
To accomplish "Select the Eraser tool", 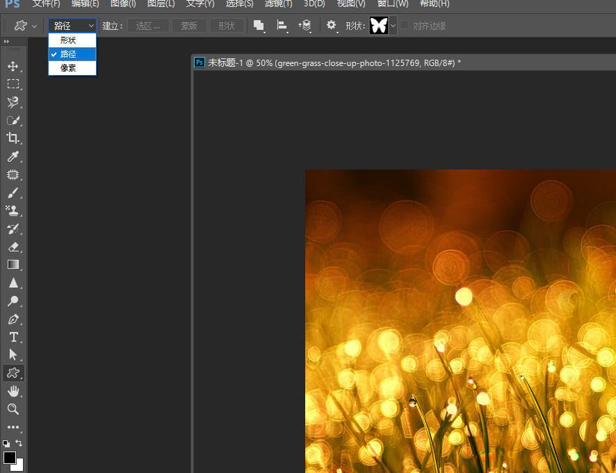I will [x=13, y=247].
